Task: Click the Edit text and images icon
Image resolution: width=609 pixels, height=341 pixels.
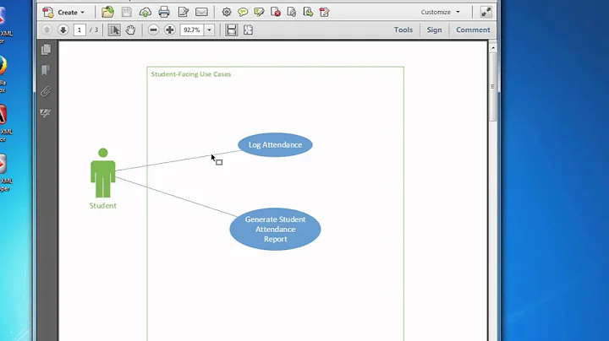Action: pos(183,12)
